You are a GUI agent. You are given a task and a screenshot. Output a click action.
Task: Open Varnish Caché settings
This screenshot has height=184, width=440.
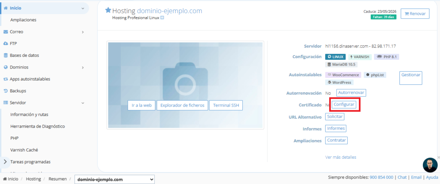[24, 150]
